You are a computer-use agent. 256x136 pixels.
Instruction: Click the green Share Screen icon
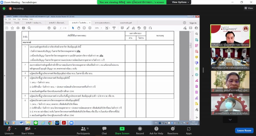(122, 129)
